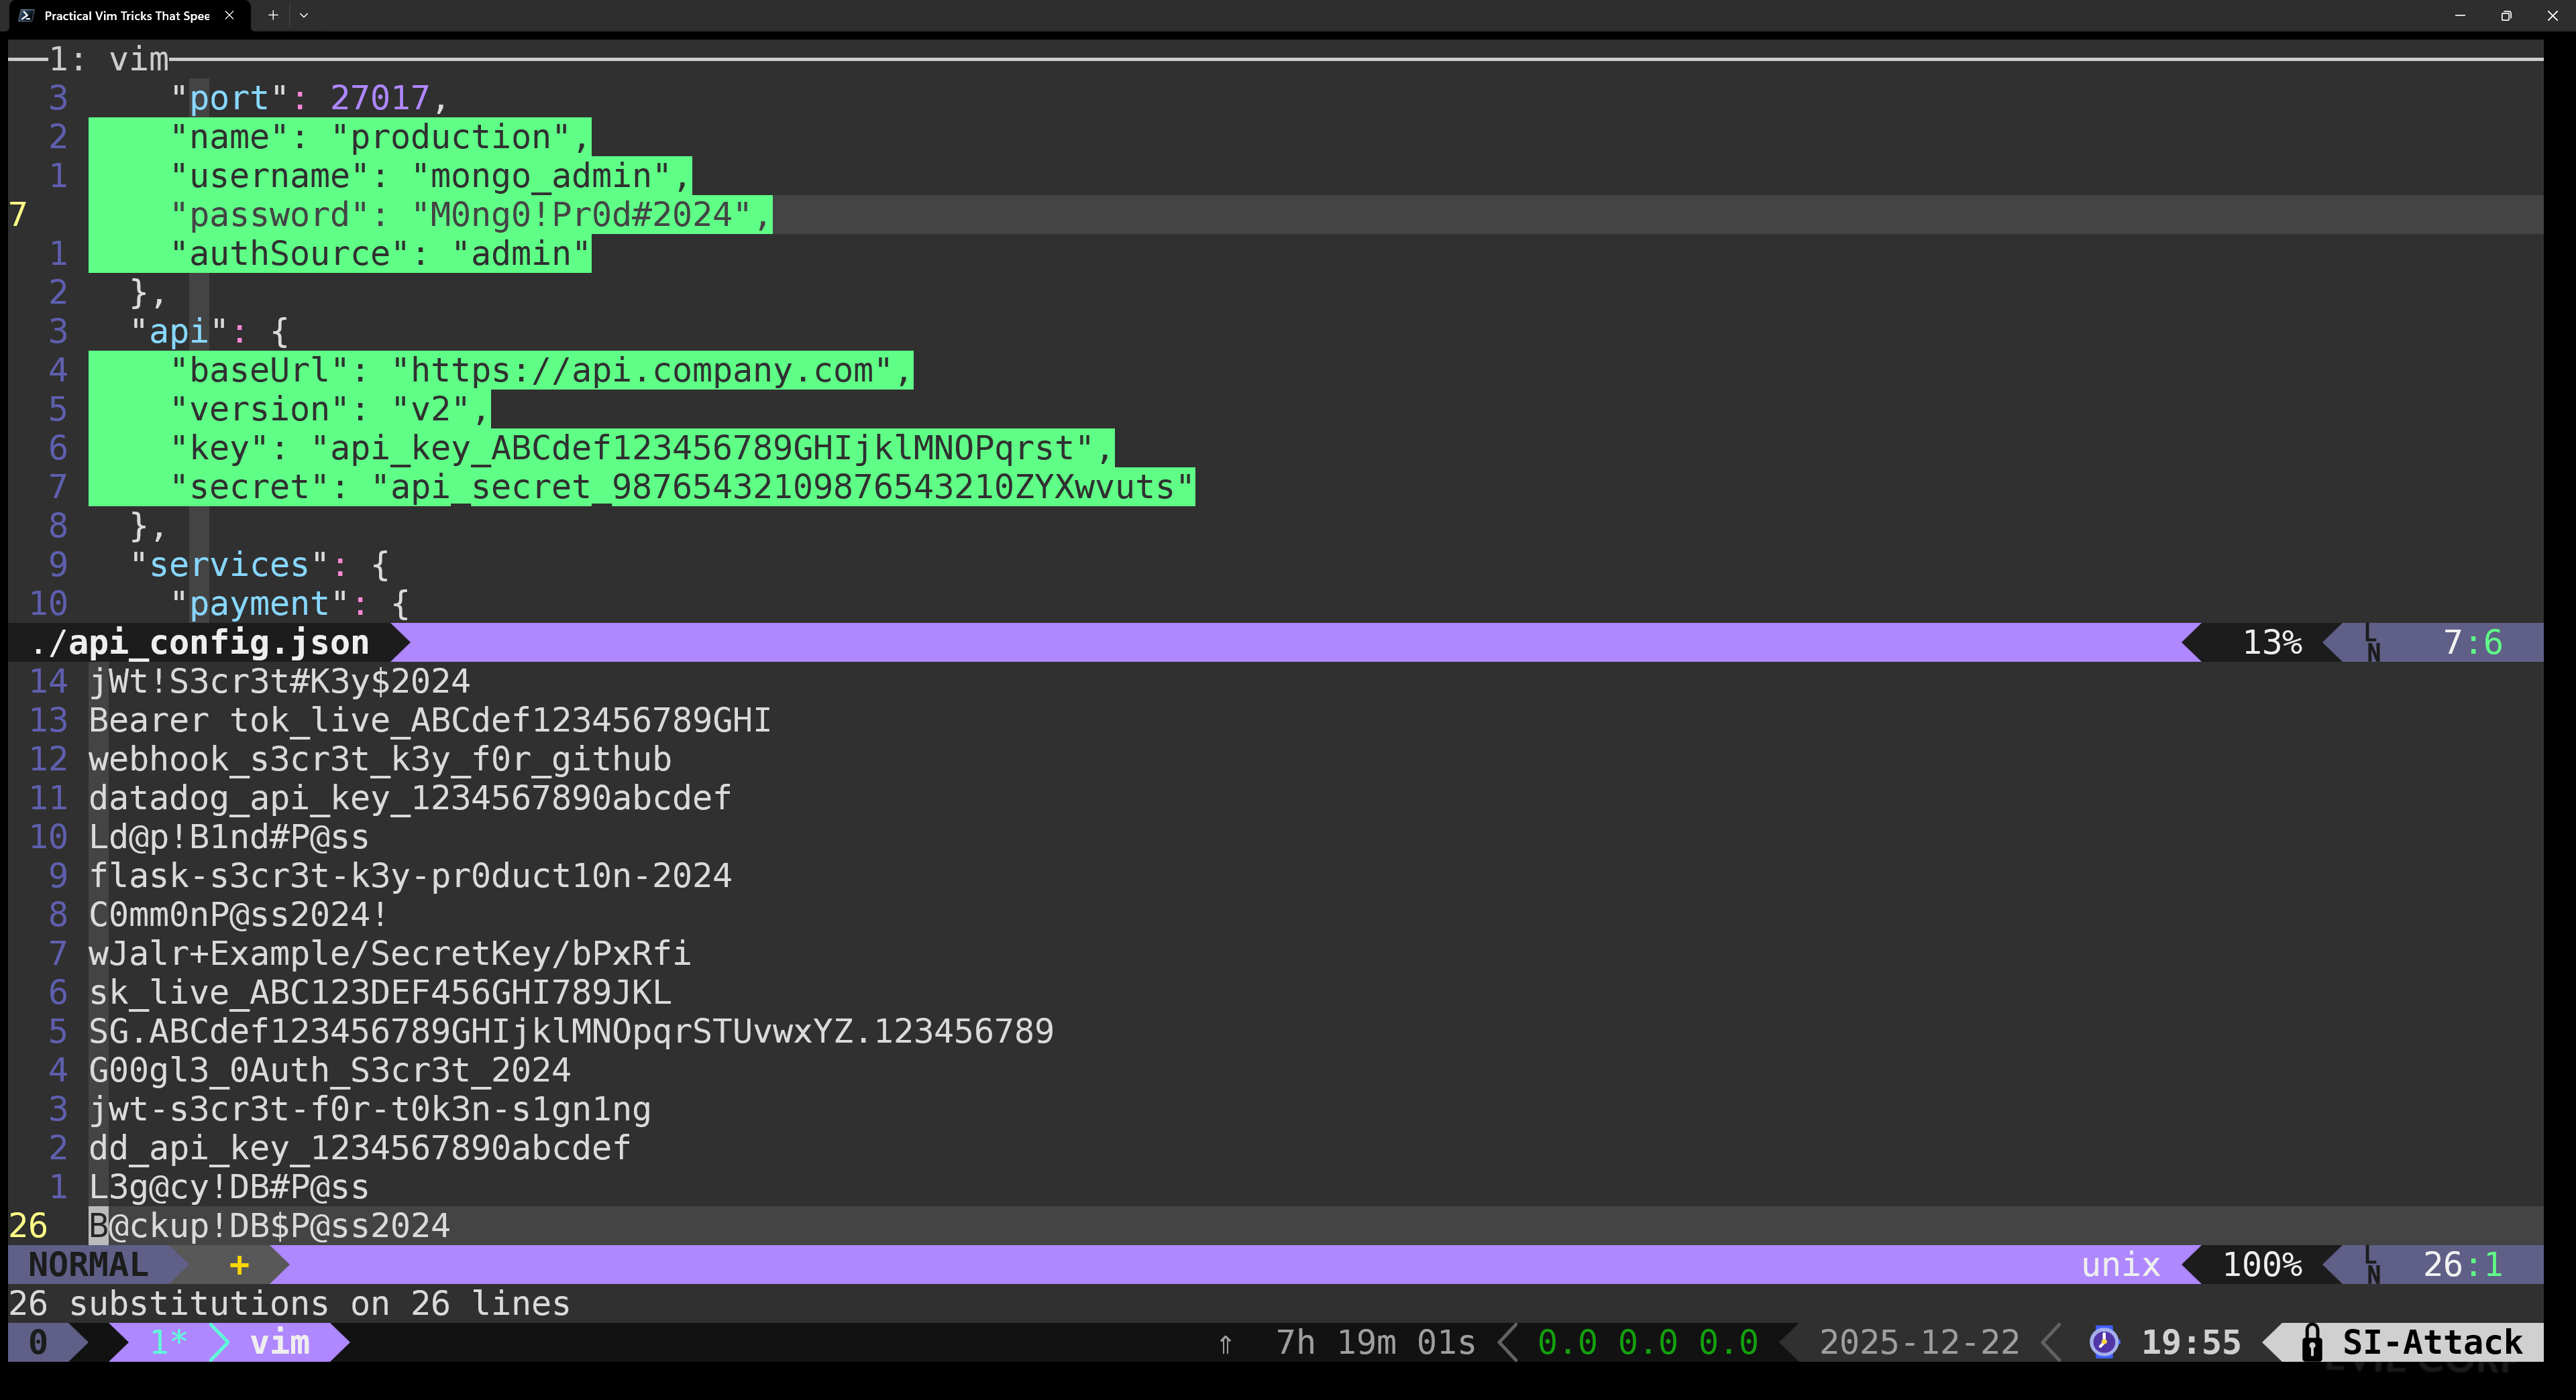Open a new terminal tab with plus
This screenshot has height=1400, width=2576.
[272, 15]
